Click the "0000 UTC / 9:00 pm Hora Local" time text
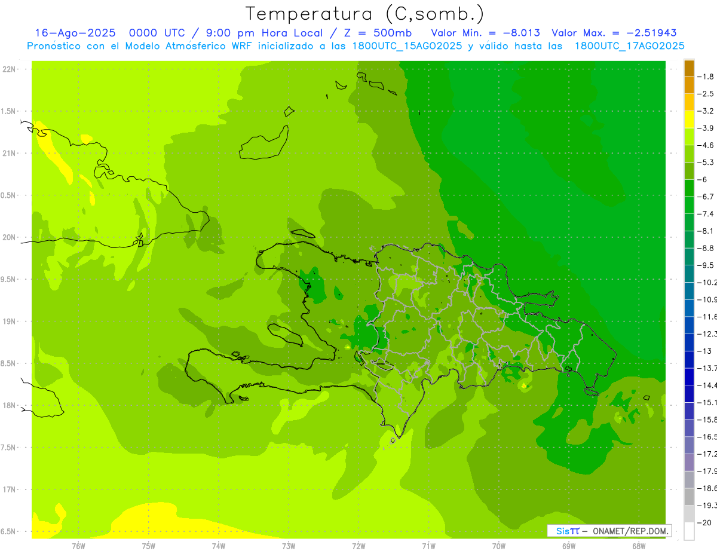The image size is (717, 554). point(226,33)
